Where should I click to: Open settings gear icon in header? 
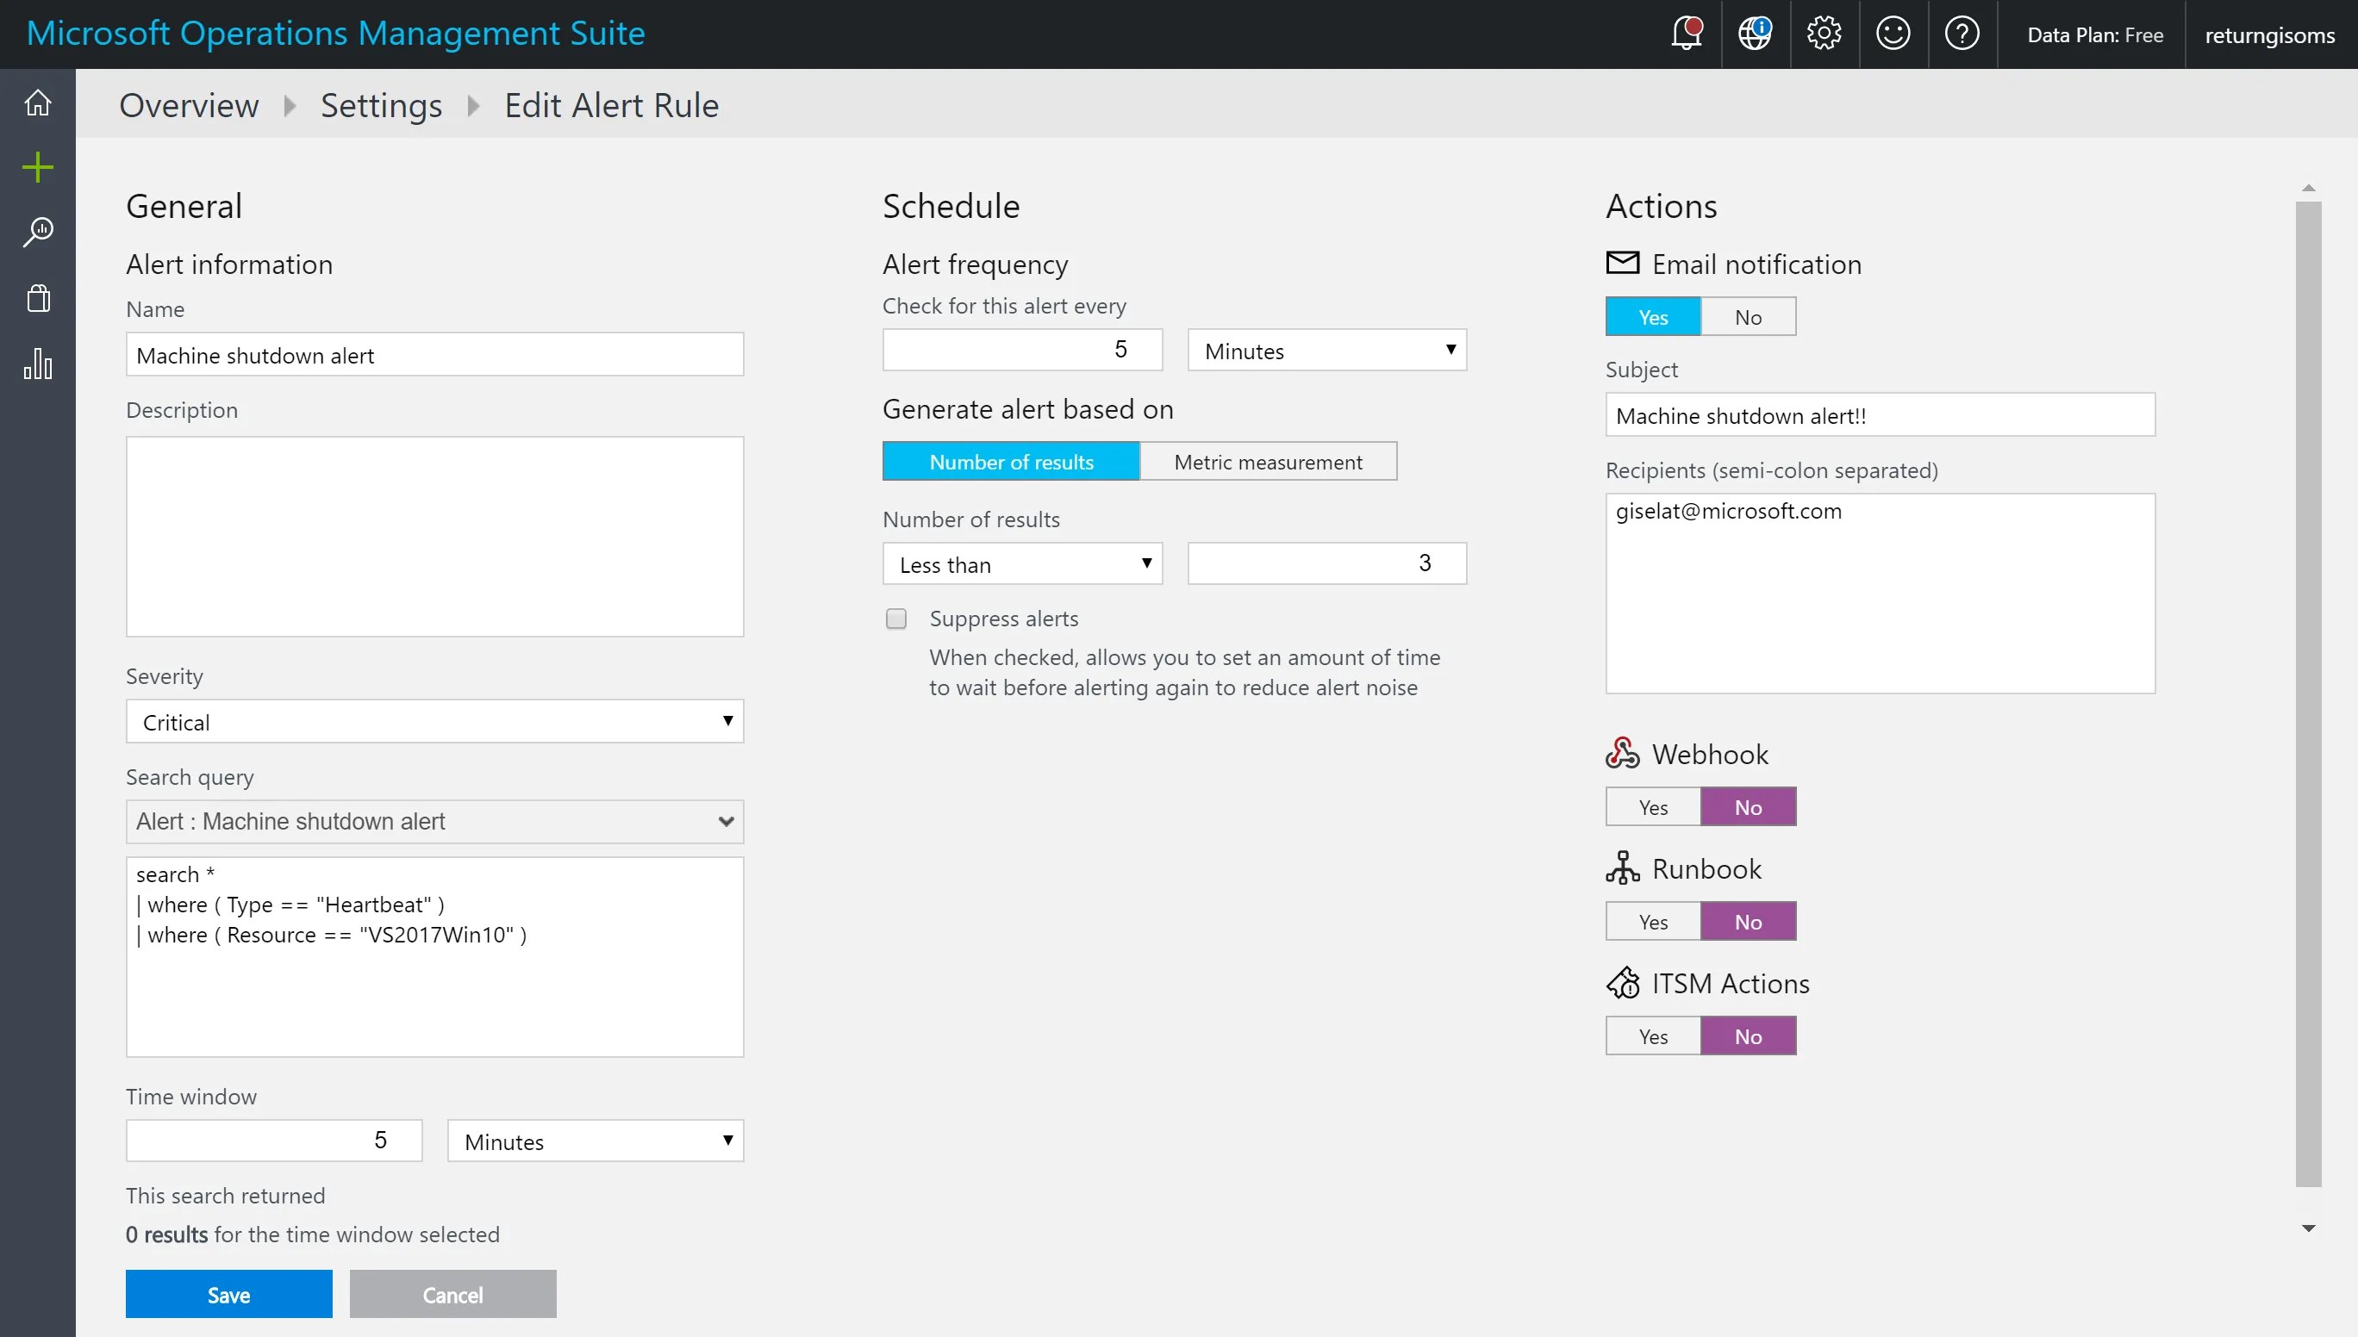[1825, 34]
